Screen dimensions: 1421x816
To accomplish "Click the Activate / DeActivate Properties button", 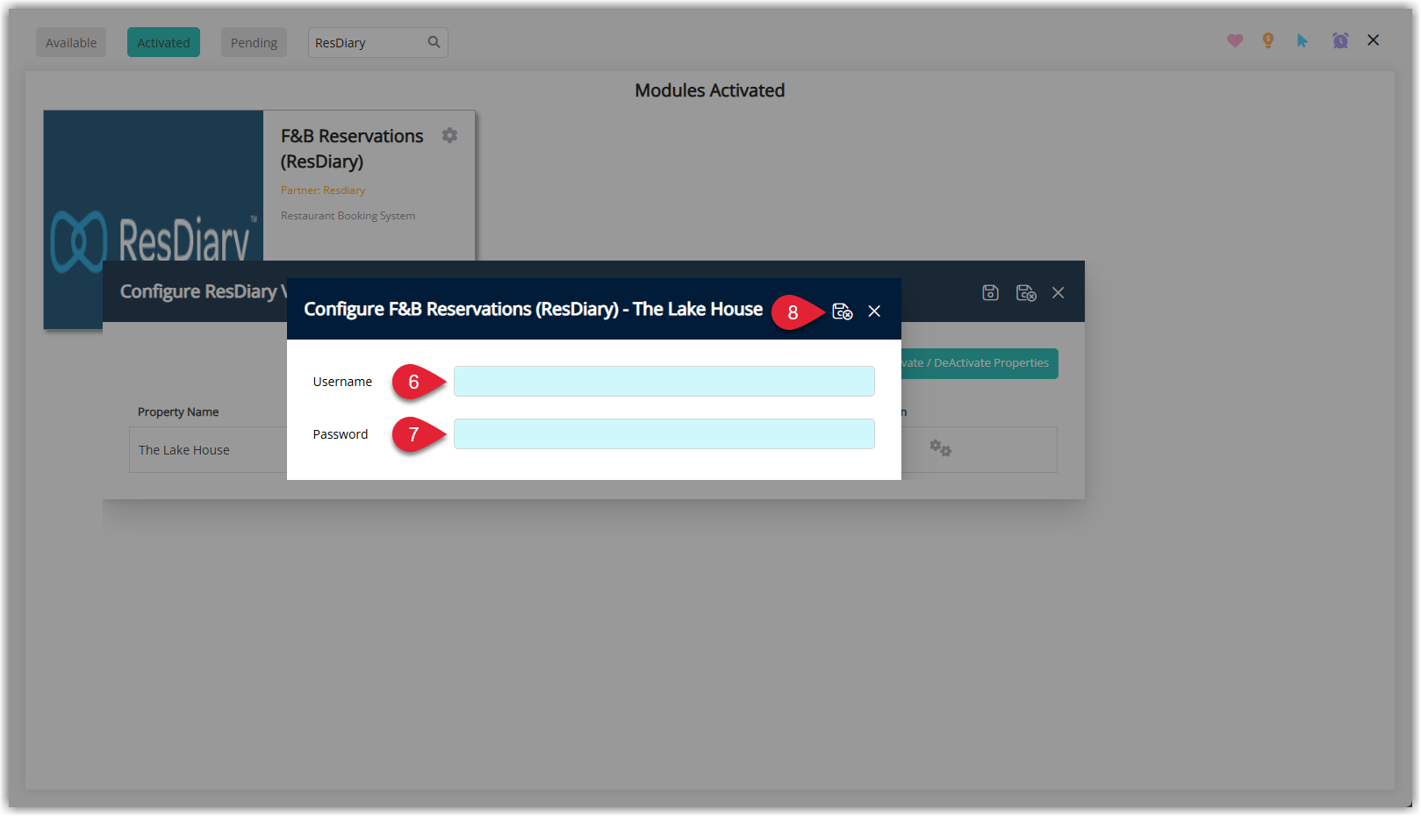I will point(980,363).
